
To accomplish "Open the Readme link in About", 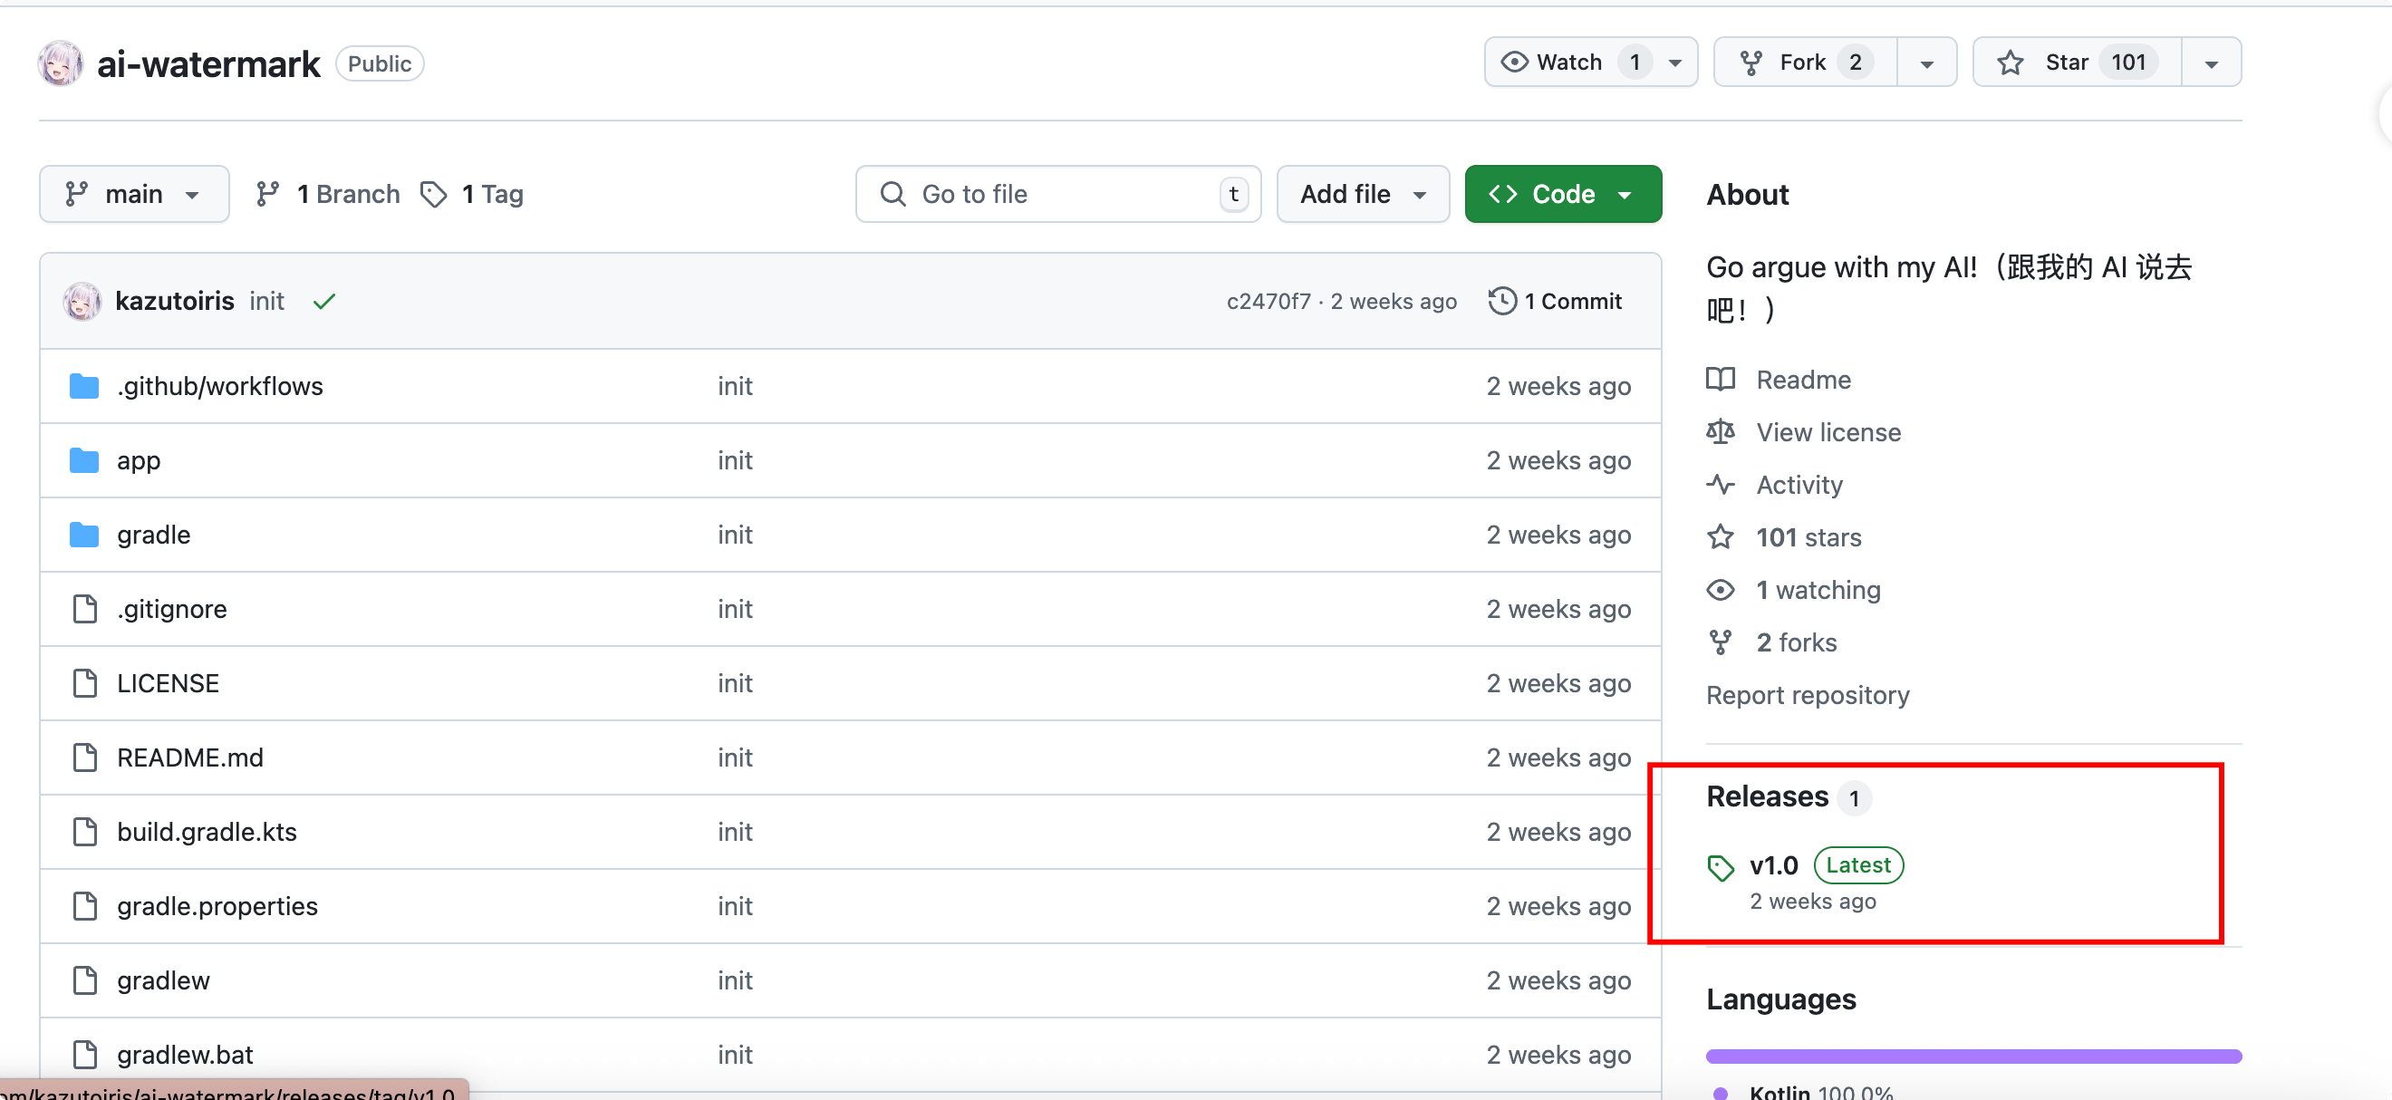I will (x=1803, y=380).
